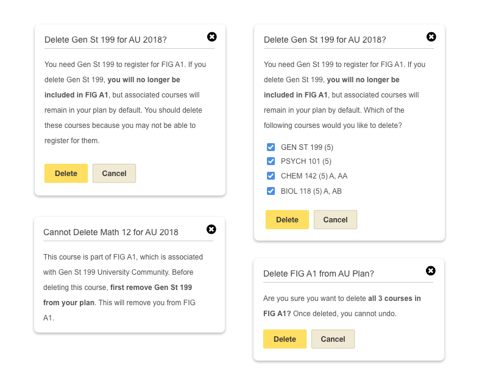Close the Gen St 199 dialog listing course checkboxes
479x385 pixels.
(431, 37)
